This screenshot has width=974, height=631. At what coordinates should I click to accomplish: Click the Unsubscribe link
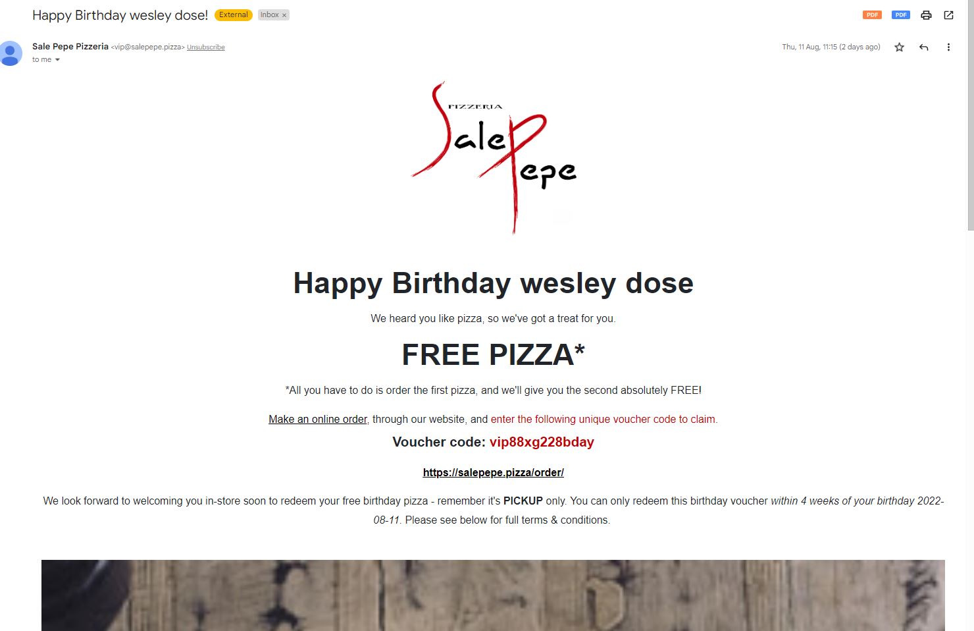tap(205, 47)
